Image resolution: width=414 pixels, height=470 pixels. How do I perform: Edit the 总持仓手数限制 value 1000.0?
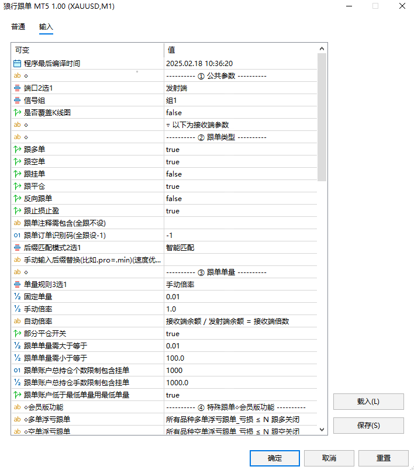tap(240, 383)
